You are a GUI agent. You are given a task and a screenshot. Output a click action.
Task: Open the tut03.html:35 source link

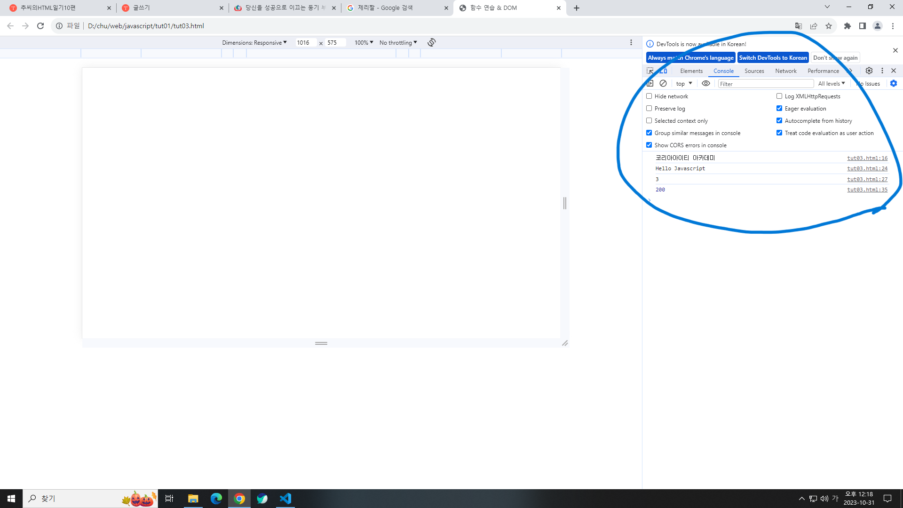[x=867, y=190]
